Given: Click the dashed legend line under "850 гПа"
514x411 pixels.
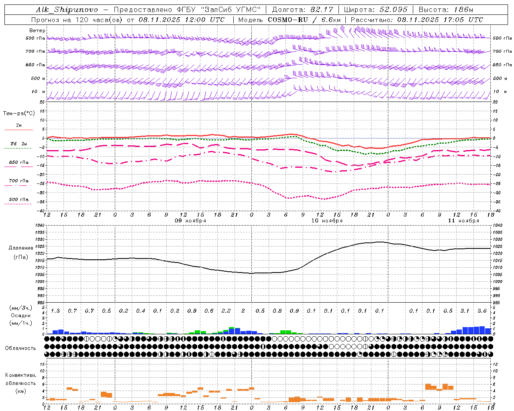Looking at the screenshot, I should [x=18, y=167].
